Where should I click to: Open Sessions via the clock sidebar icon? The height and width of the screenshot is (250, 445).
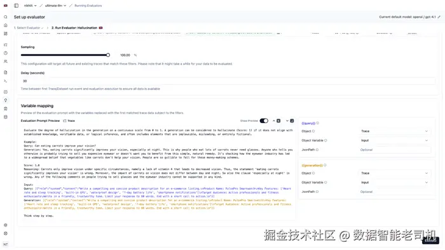[x=5, y=53]
